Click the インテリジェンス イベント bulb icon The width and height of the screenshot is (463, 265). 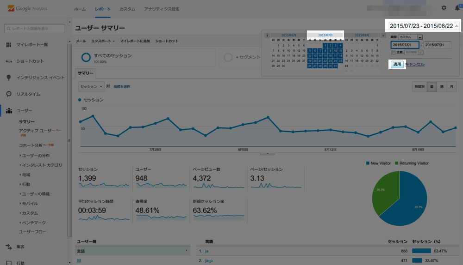(x=8, y=78)
